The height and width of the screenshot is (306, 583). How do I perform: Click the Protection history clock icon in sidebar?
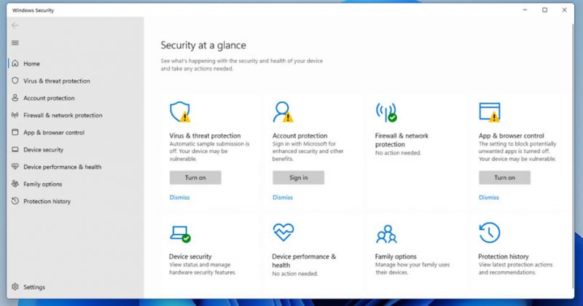point(15,201)
